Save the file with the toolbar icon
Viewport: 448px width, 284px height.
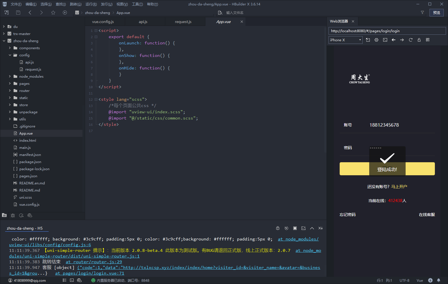coord(18,13)
